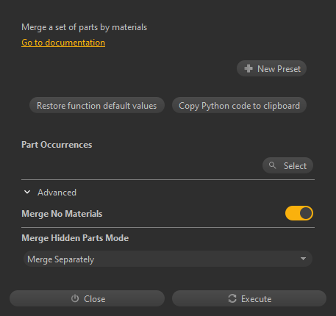This screenshot has width=336, height=316.
Task: Open the Go to documentation link
Action: click(x=63, y=43)
